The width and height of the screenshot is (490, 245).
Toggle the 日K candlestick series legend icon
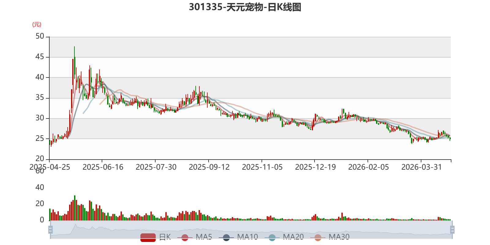point(148,237)
